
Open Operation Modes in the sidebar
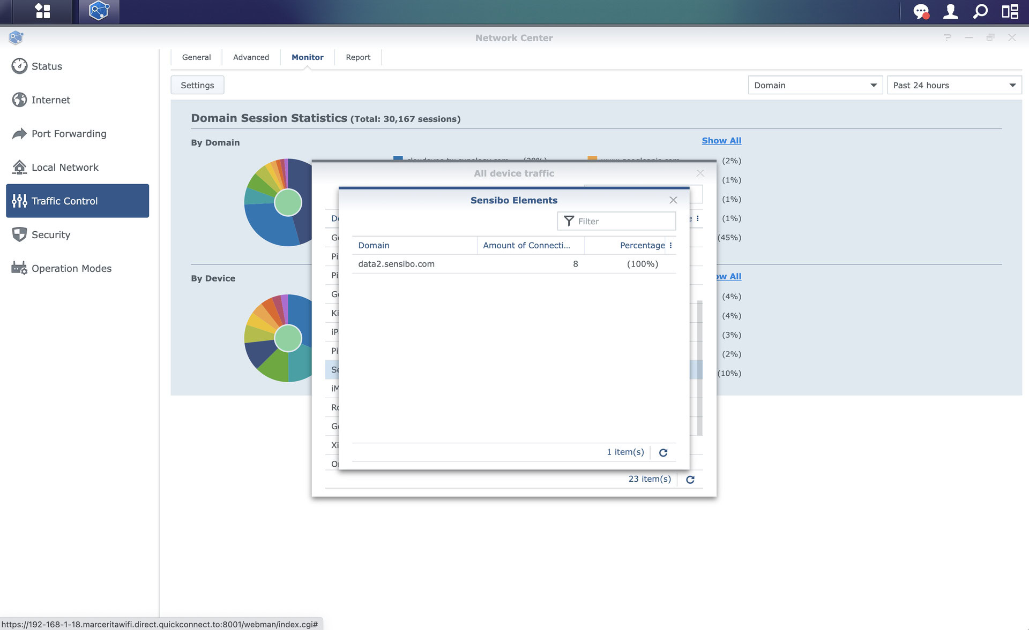pos(77,268)
